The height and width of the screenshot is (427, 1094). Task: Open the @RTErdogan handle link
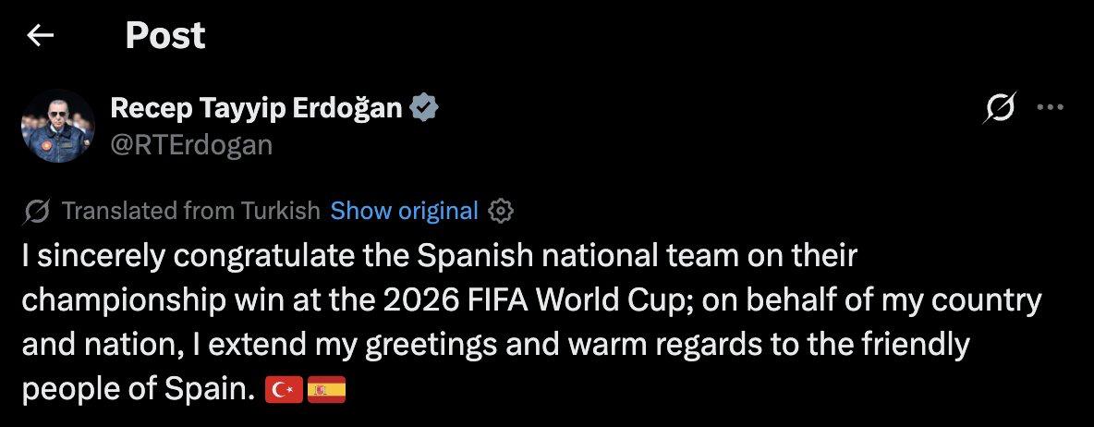click(191, 145)
